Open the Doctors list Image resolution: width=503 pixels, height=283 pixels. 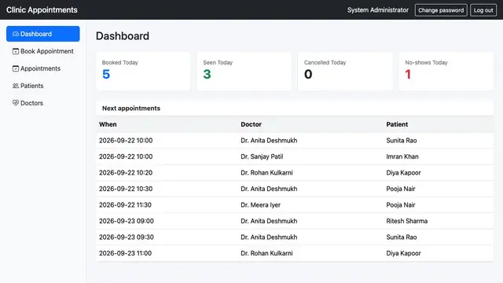(43, 103)
